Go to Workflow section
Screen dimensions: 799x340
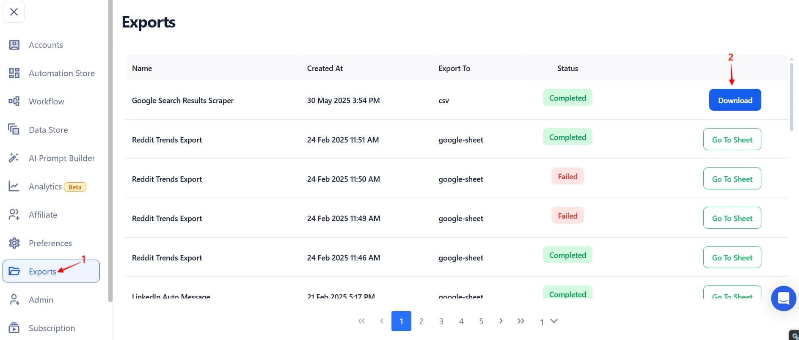(47, 101)
